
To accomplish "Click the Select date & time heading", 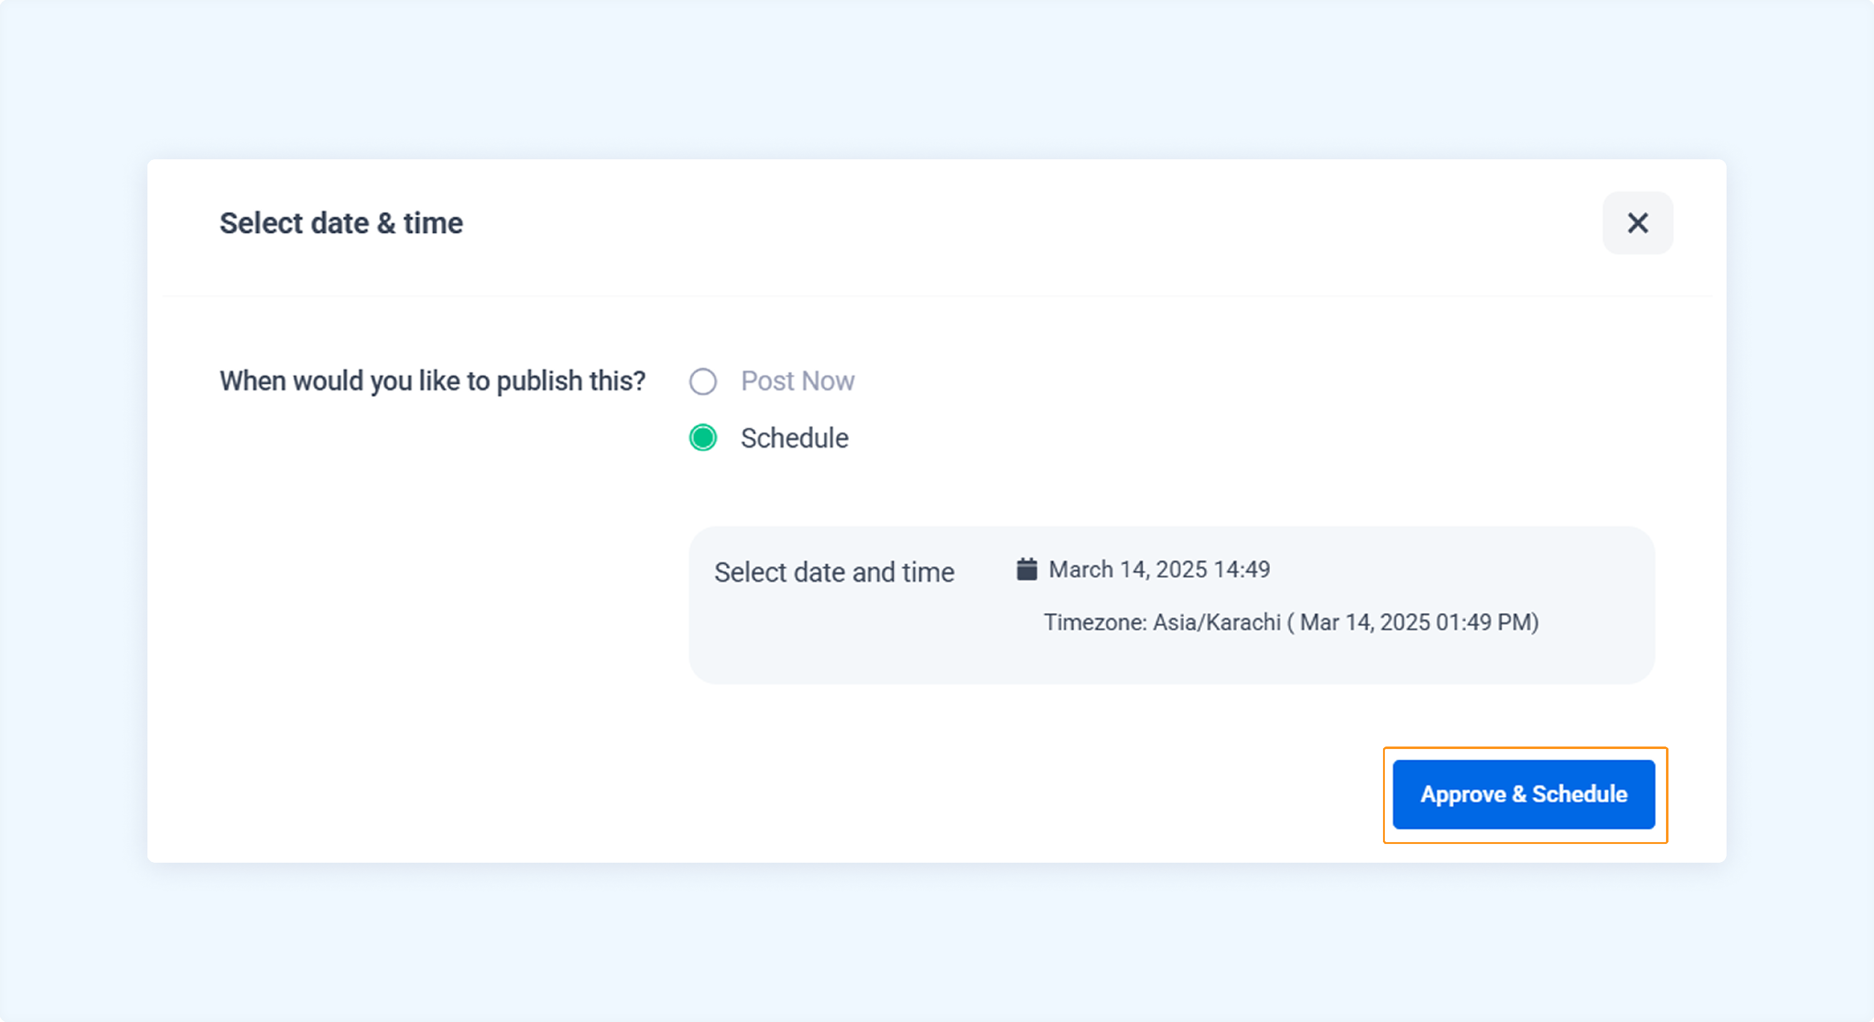I will (x=341, y=222).
